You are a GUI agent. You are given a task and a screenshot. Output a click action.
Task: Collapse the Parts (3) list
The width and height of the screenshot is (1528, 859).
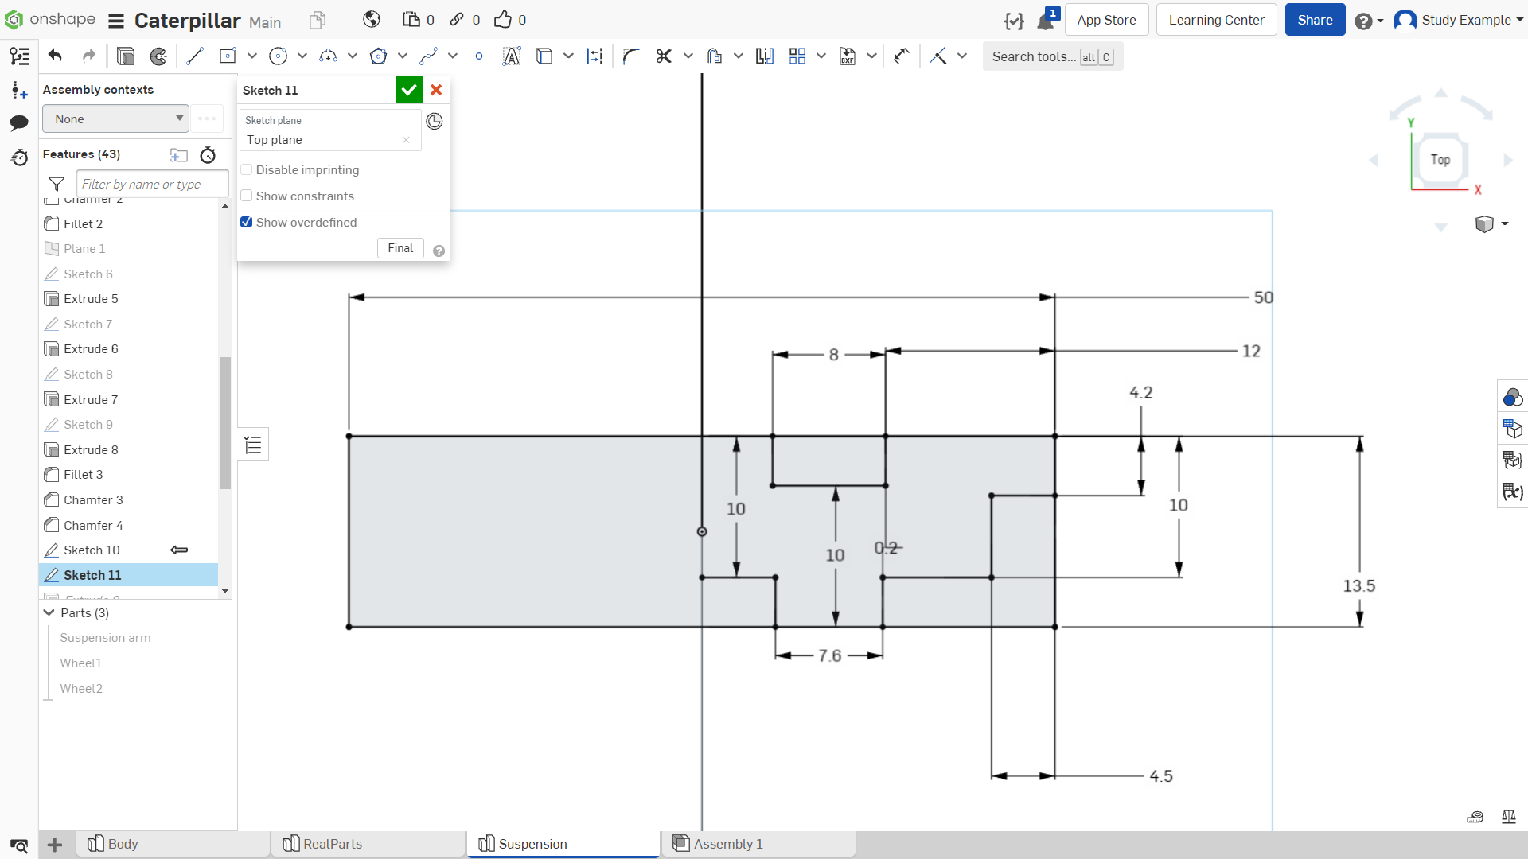point(49,612)
